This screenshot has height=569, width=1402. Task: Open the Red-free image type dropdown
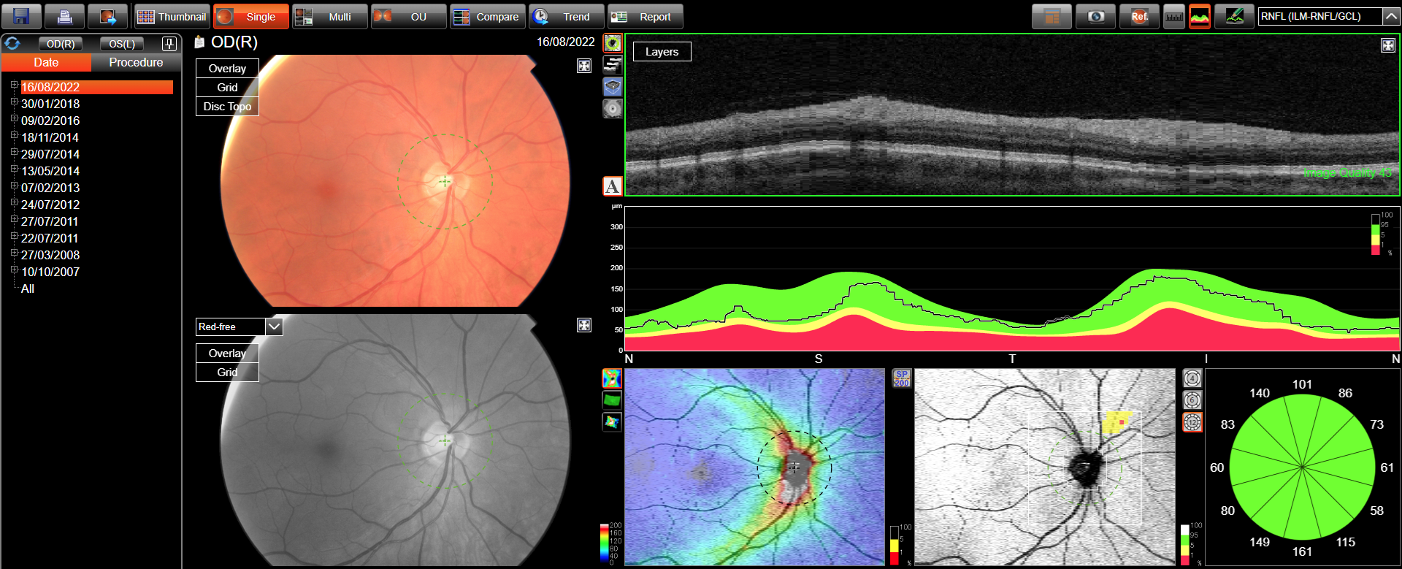coord(274,326)
